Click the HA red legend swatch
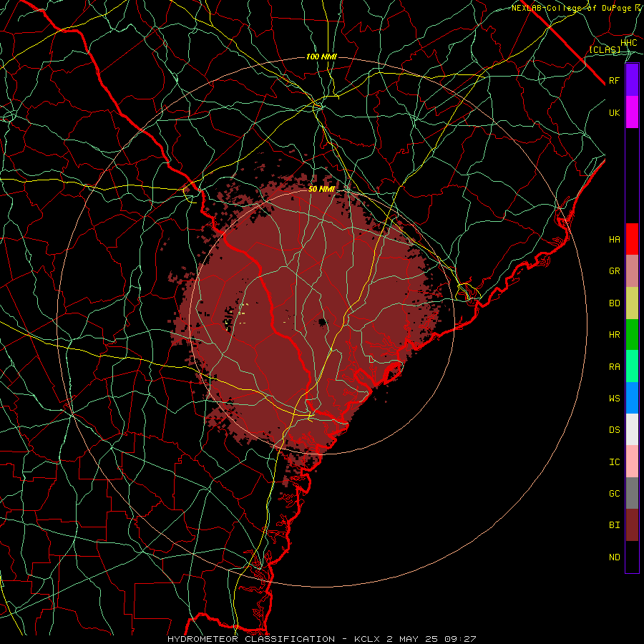The height and width of the screenshot is (644, 644). click(632, 239)
